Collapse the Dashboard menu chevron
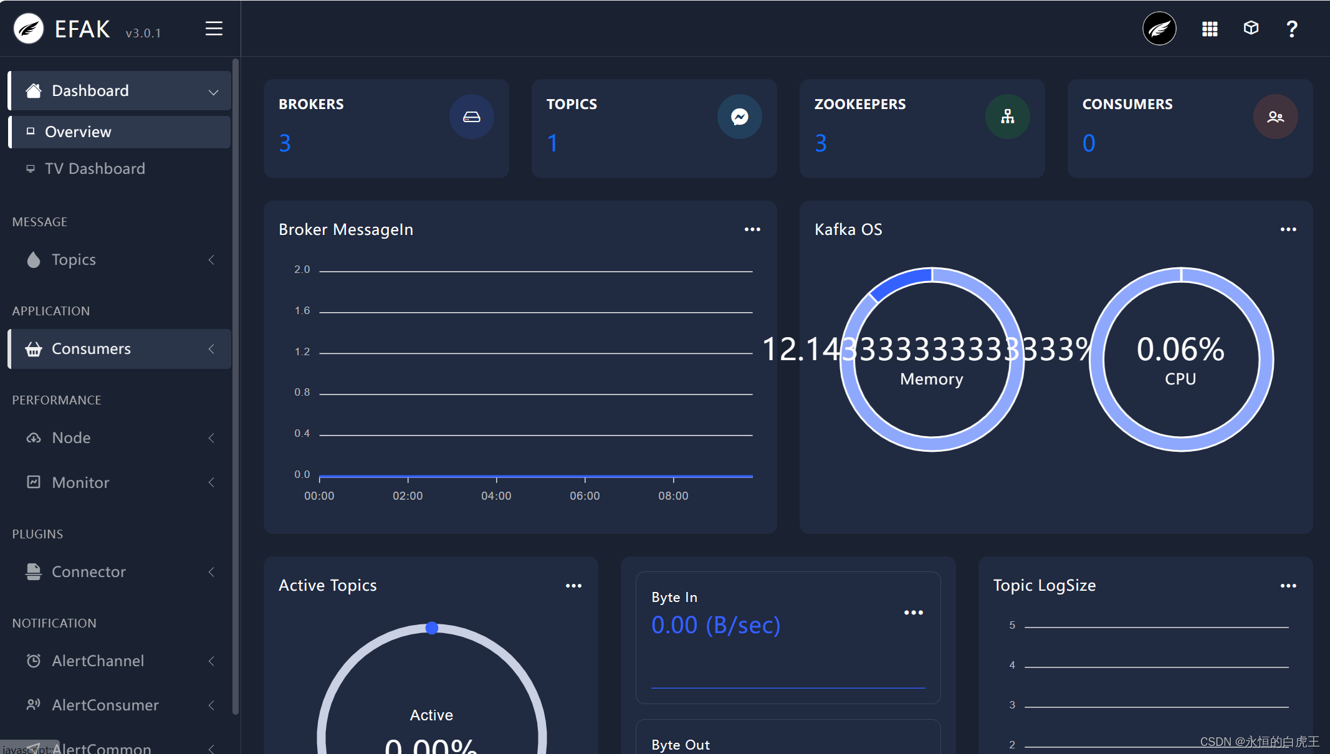 (x=213, y=92)
